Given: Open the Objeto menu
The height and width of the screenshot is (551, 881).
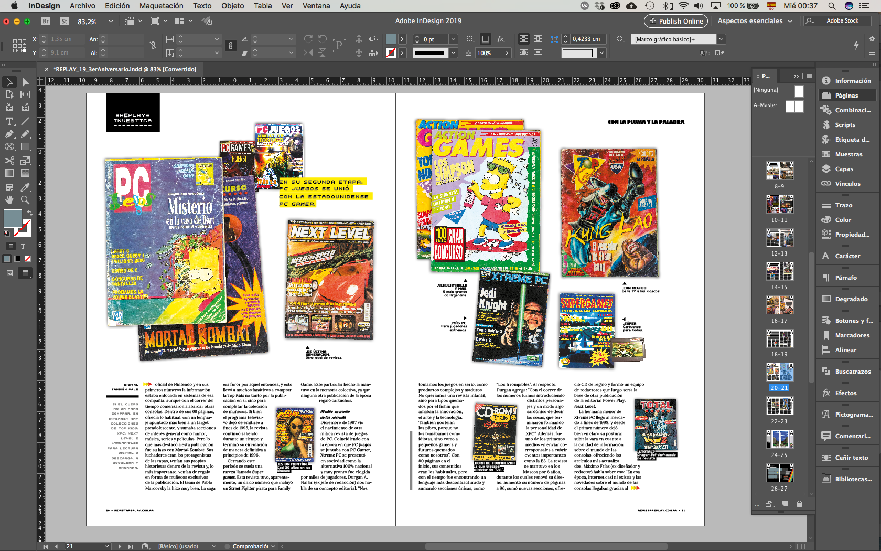Looking at the screenshot, I should tap(232, 6).
